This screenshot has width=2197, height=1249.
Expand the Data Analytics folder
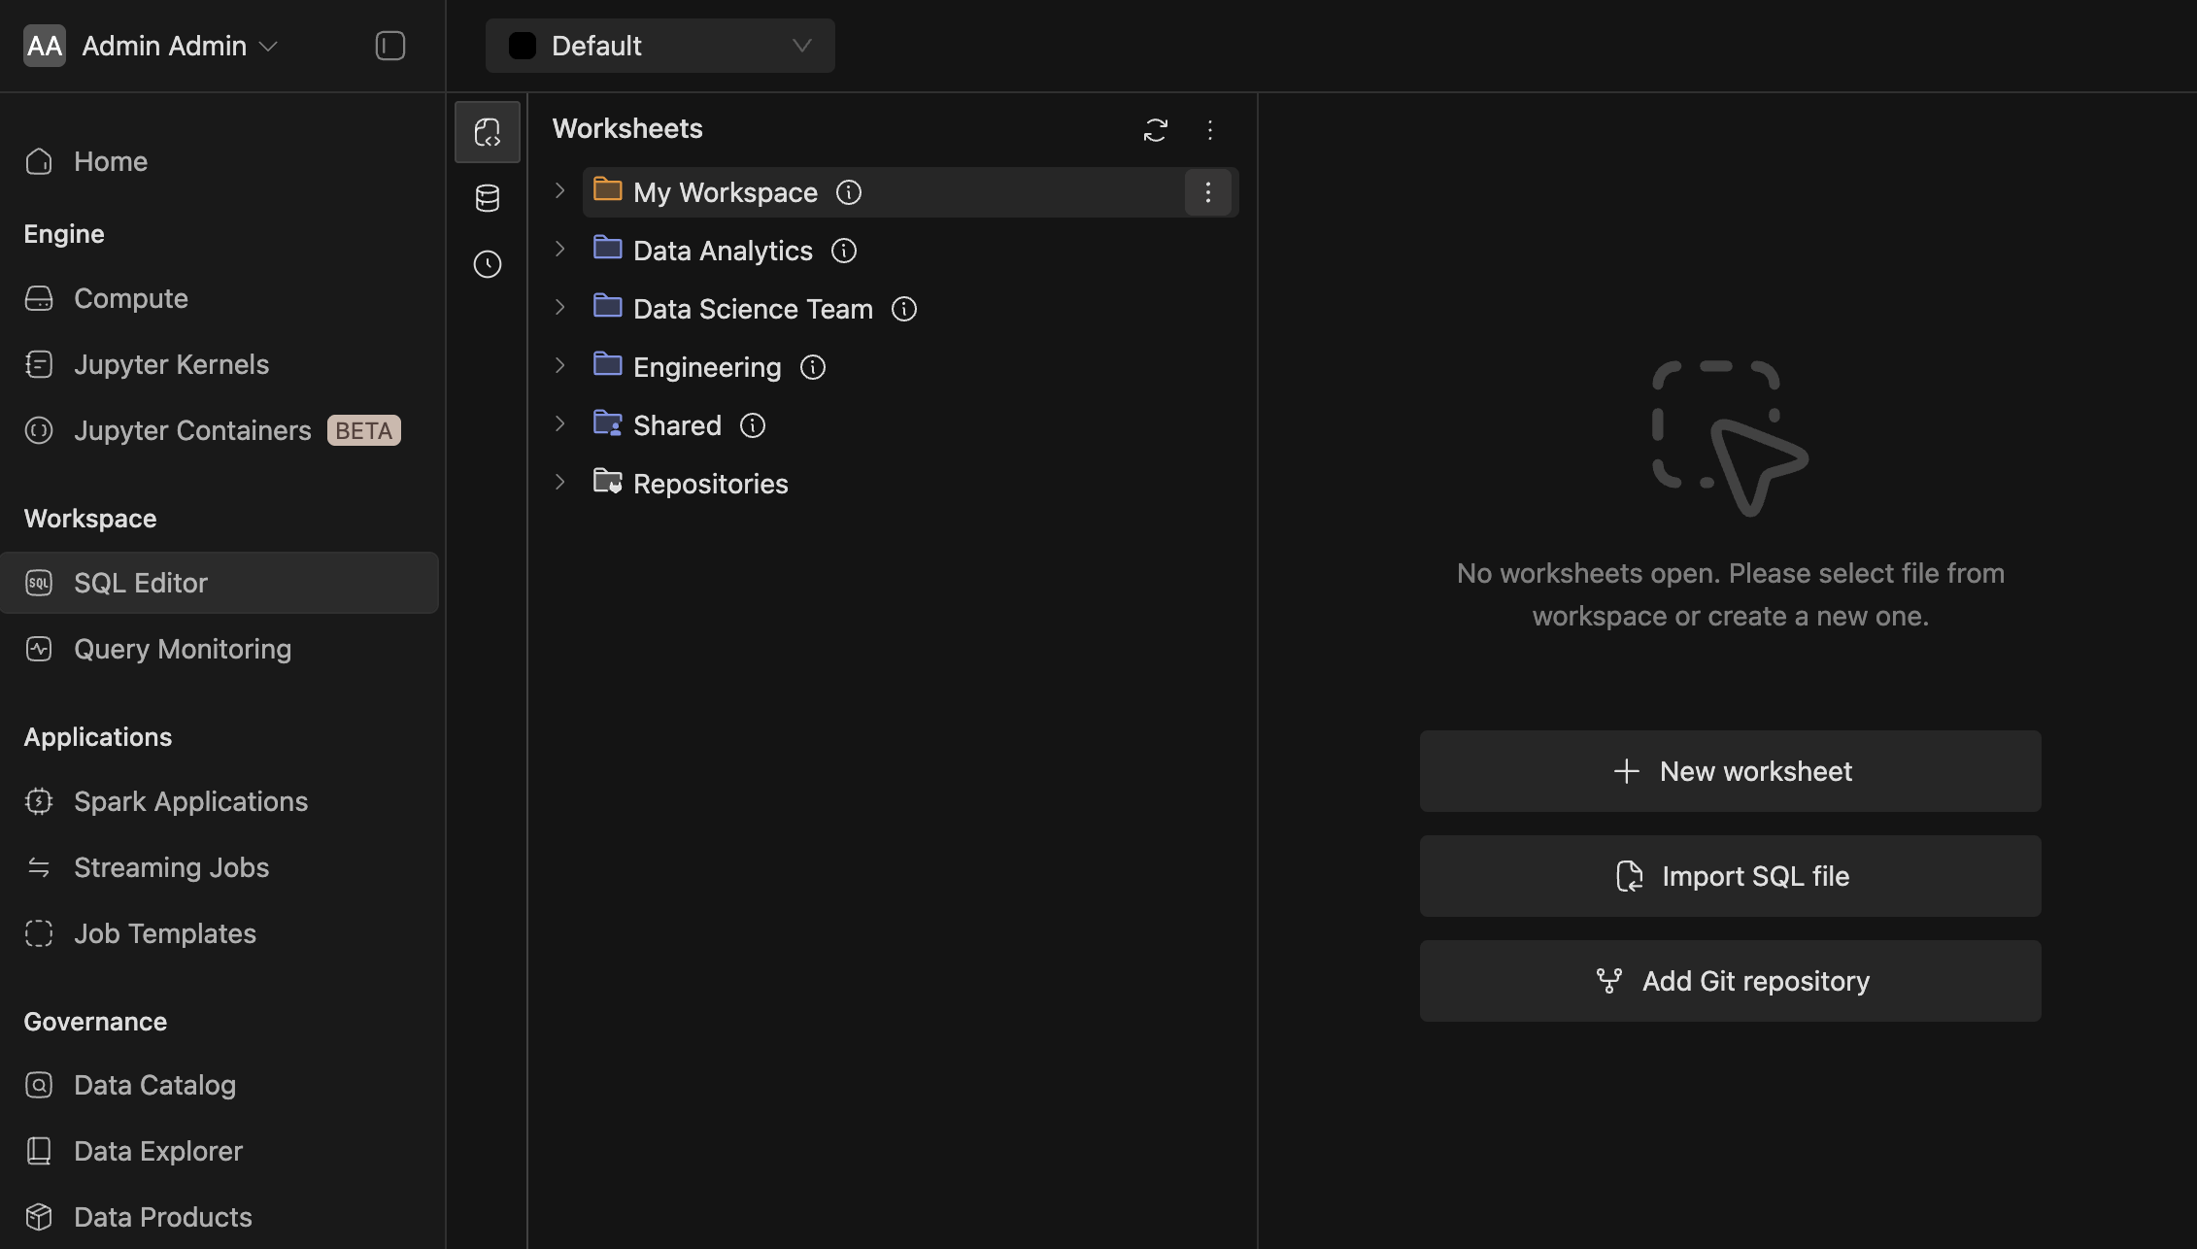pyautogui.click(x=560, y=250)
